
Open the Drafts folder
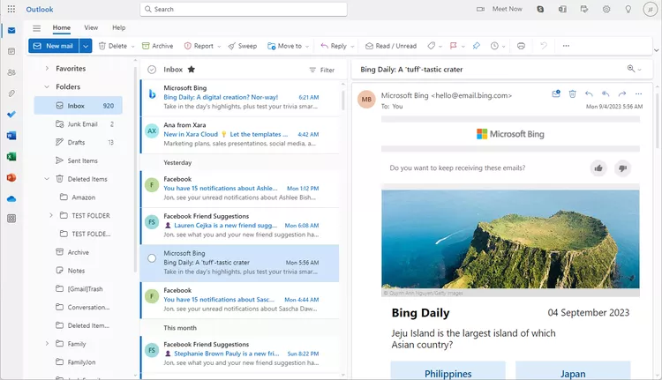(78, 142)
